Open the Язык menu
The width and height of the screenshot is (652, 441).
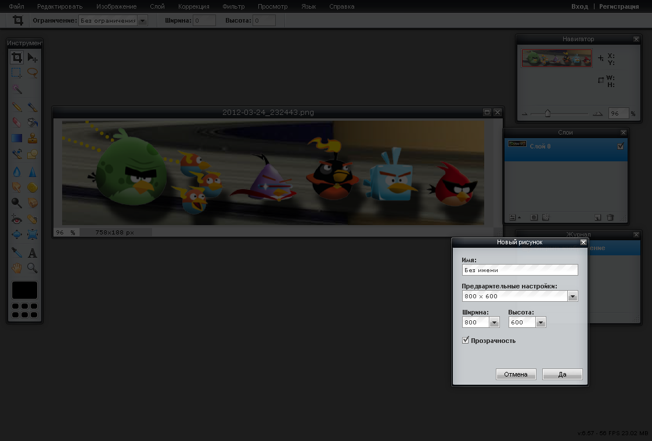point(308,6)
